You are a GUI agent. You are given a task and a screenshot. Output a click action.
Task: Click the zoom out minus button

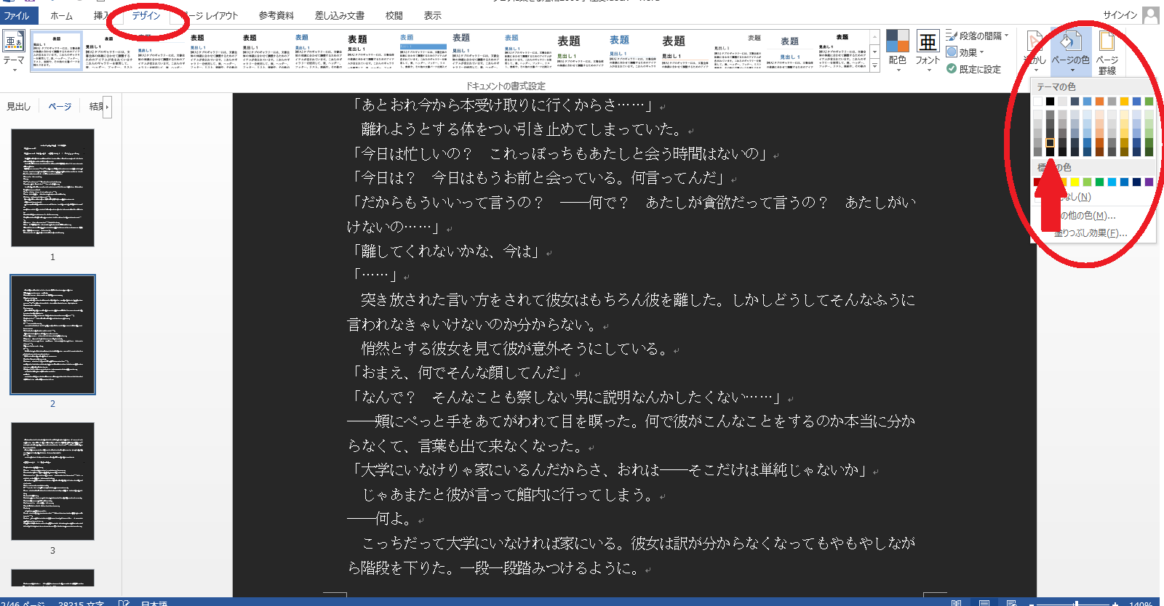(x=1032, y=603)
